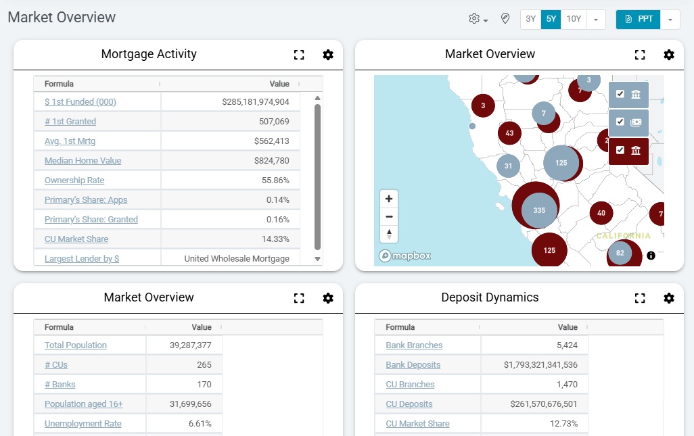Open the PPT export dropdown arrow
This screenshot has height=436, width=694.
pos(670,19)
